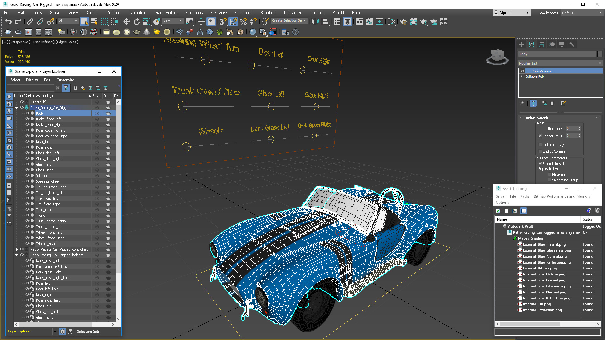
Task: Toggle filter icon in Scene Explorer toolbar
Action: click(66, 88)
